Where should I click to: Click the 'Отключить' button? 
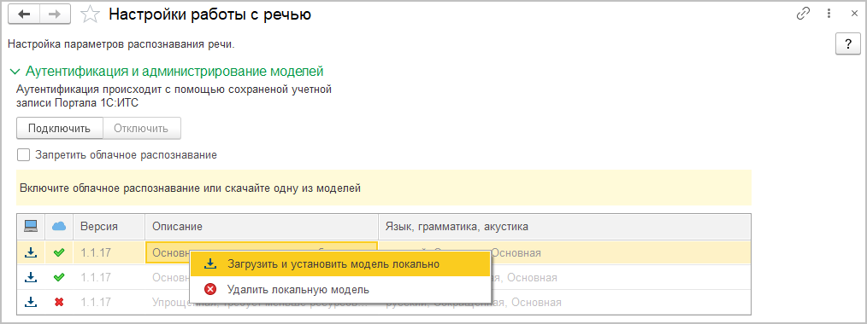pos(141,129)
